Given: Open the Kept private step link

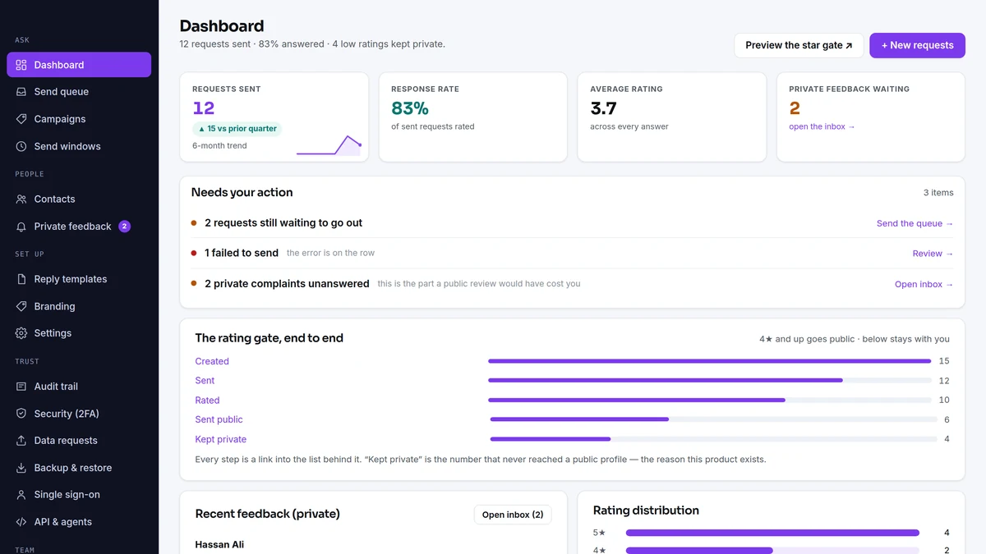Looking at the screenshot, I should 220,439.
